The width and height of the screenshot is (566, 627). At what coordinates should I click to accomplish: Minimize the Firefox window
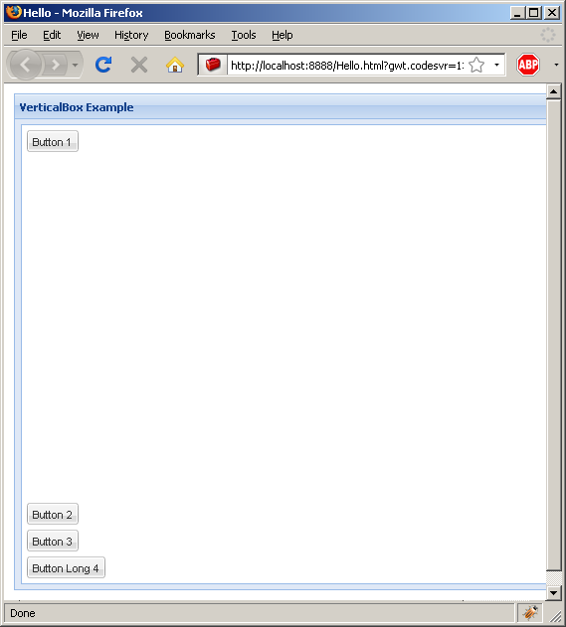pos(517,13)
